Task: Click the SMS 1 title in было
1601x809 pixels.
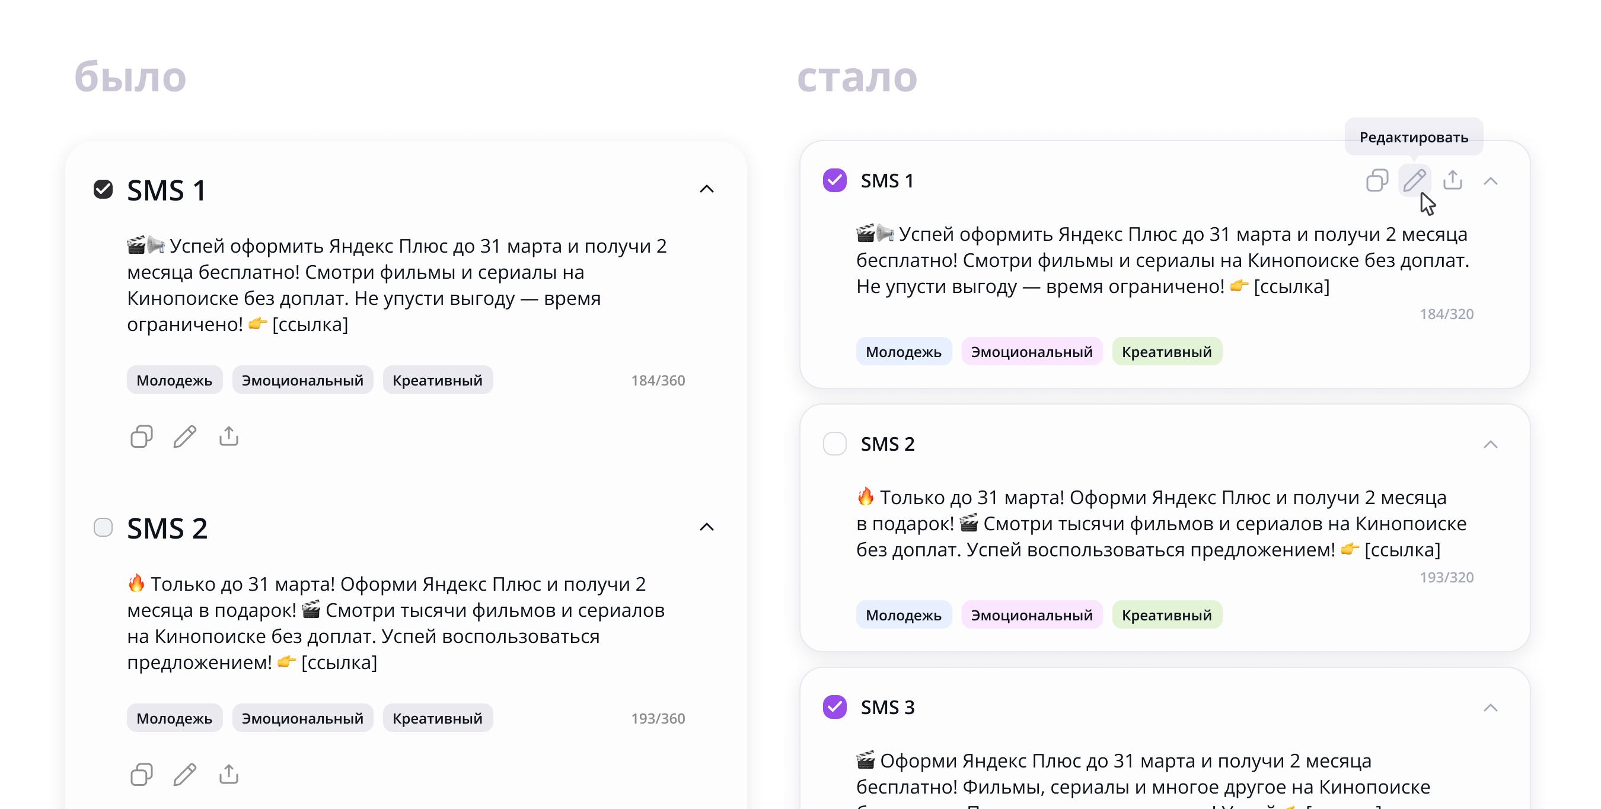Action: click(x=166, y=190)
